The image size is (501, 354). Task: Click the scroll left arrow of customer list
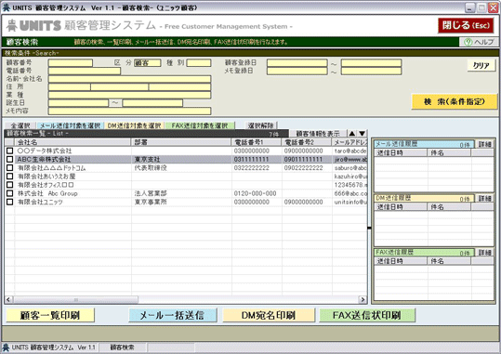(x=8, y=300)
